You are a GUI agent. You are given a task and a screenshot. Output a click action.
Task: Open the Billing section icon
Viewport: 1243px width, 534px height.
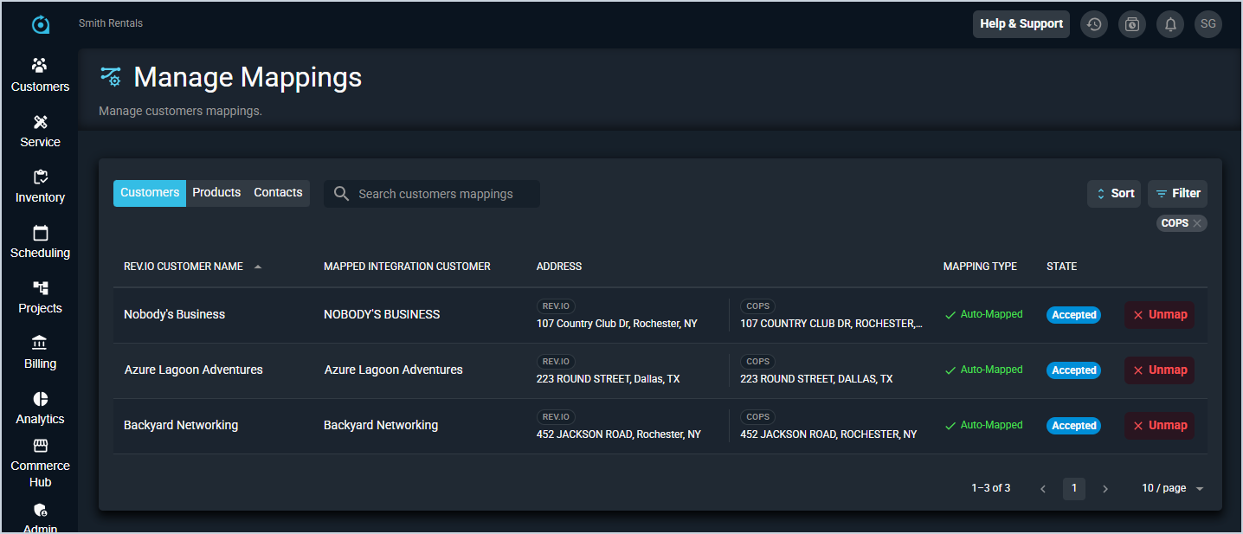tap(40, 344)
